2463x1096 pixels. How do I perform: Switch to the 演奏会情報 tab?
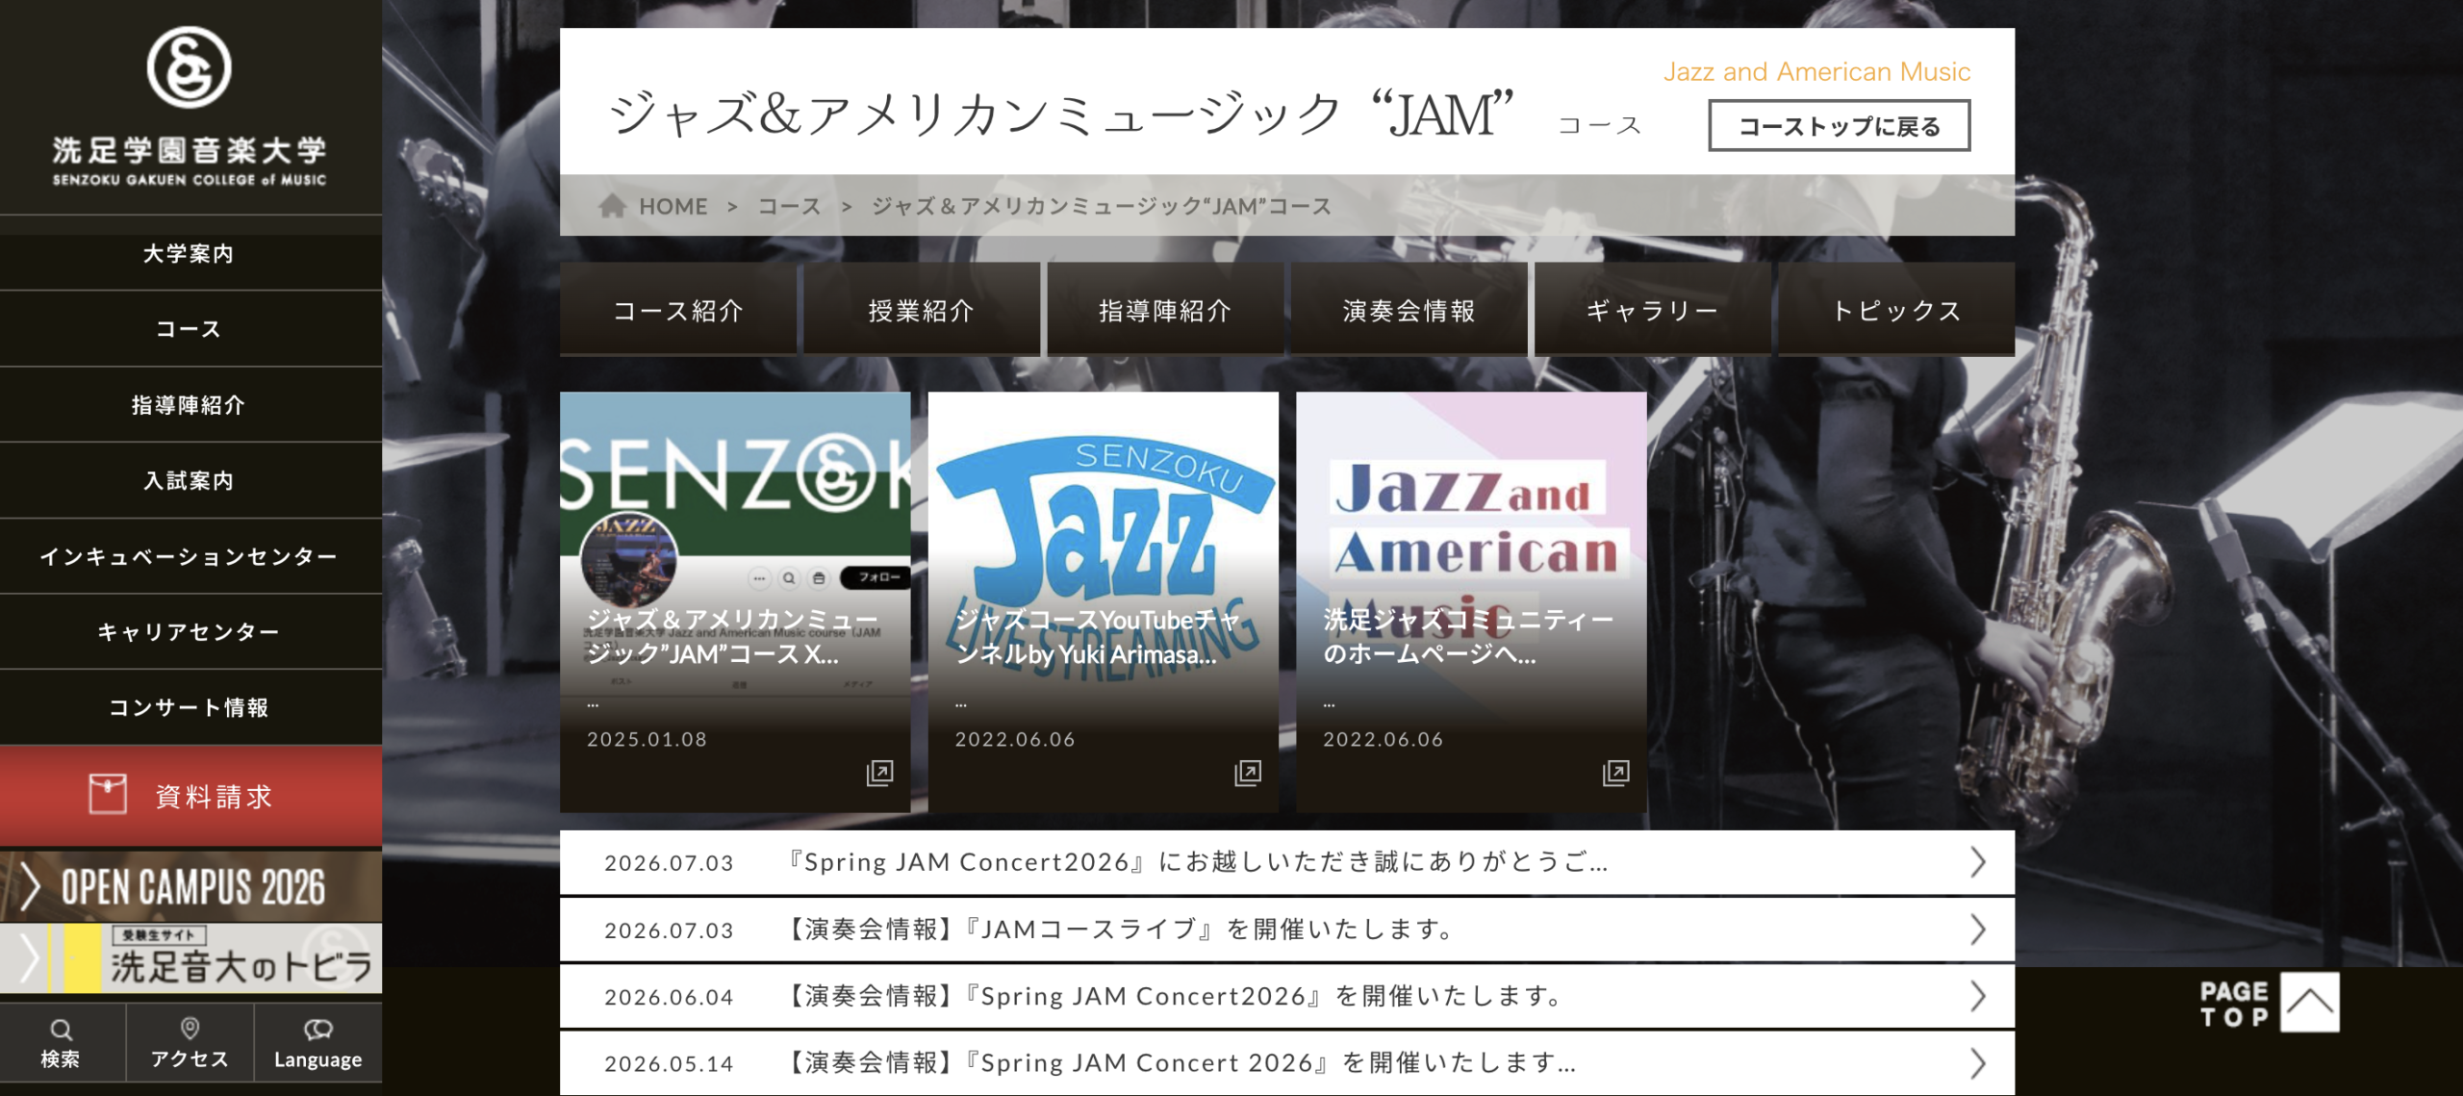tap(1409, 310)
